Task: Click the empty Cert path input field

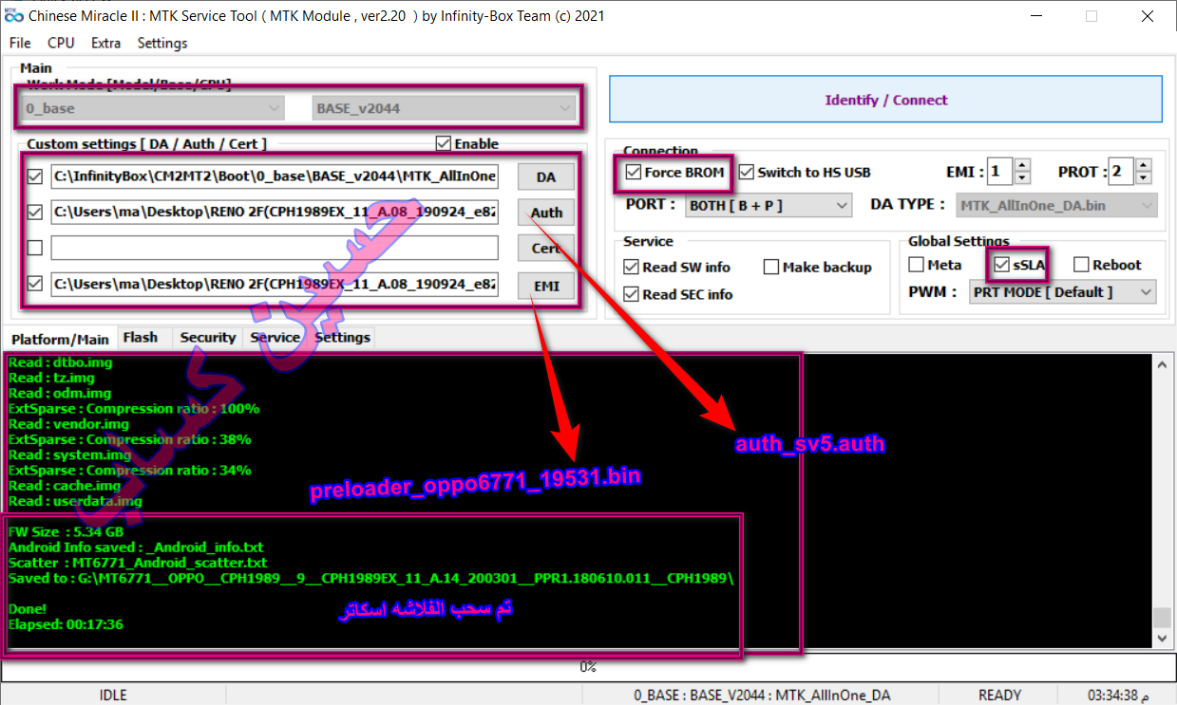Action: point(275,248)
